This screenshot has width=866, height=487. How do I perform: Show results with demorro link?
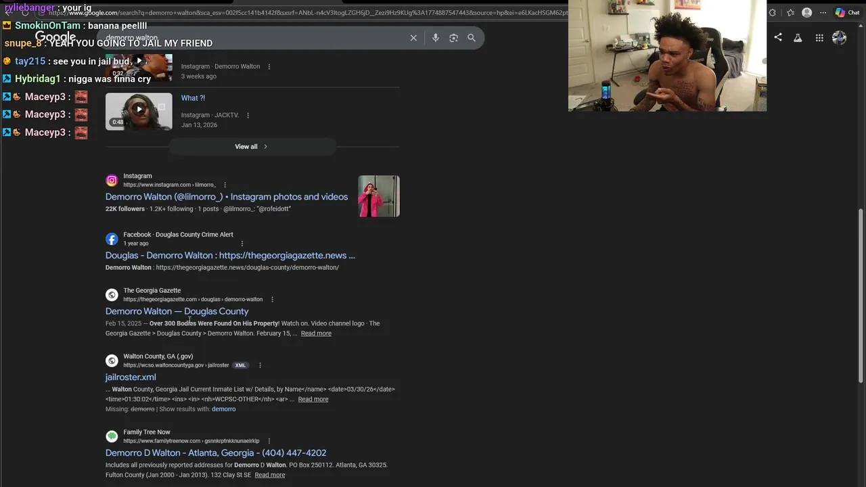tap(224, 409)
